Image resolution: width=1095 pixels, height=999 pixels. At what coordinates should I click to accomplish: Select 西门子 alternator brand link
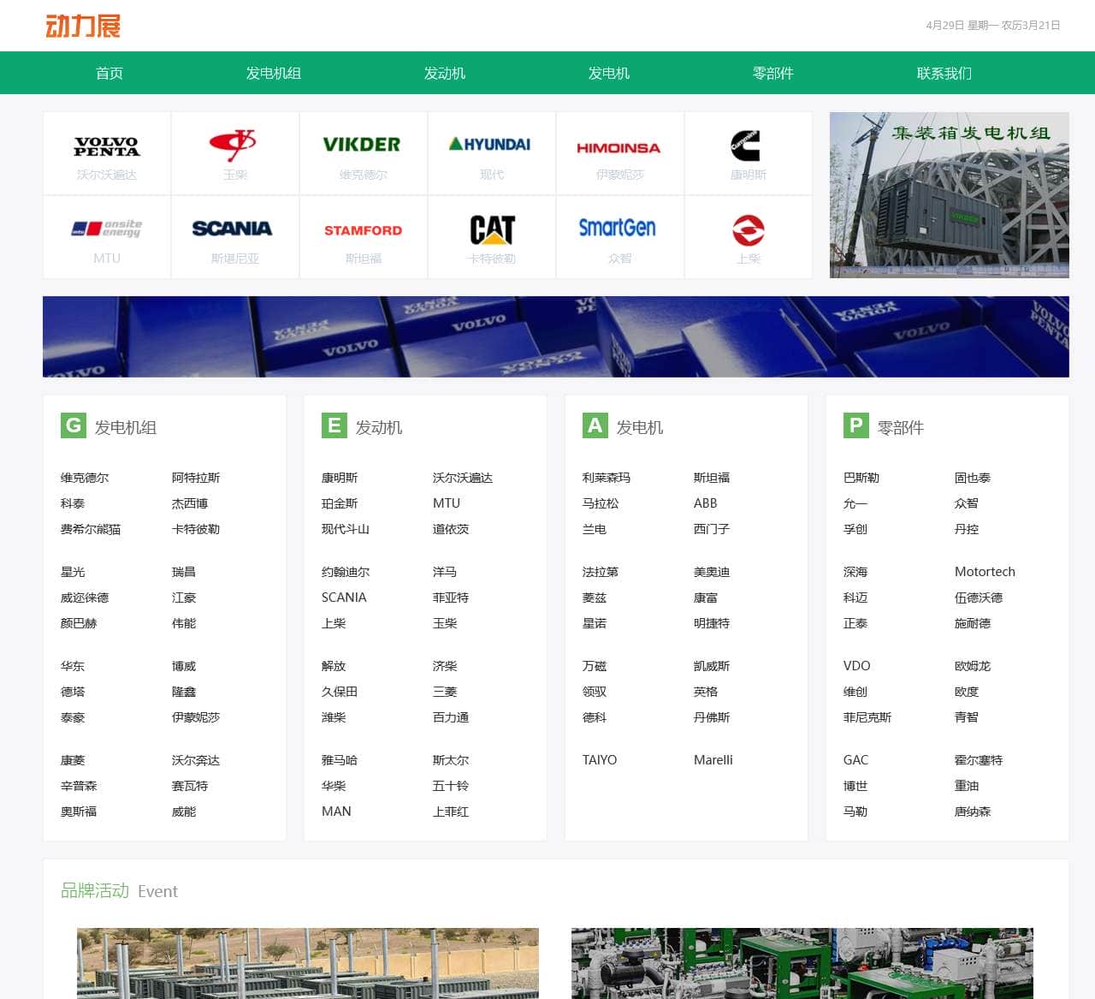[x=712, y=529]
